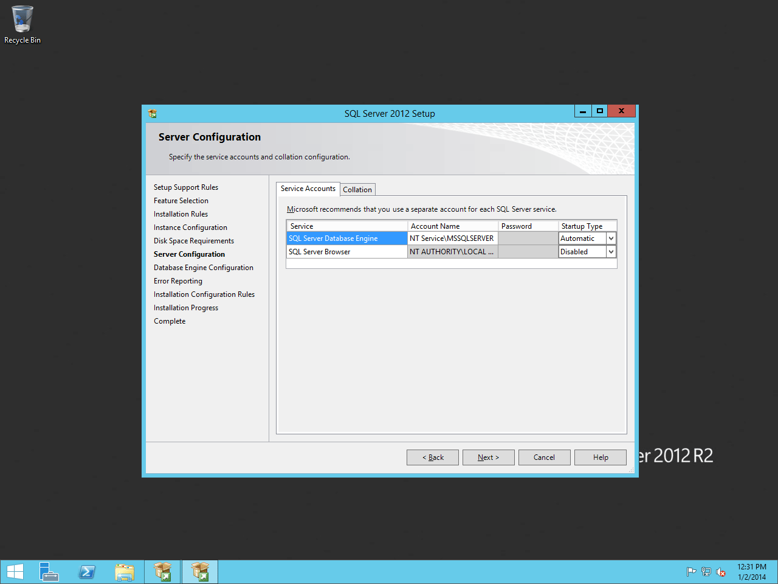Select the SQL Server Database Engine row
This screenshot has height=584, width=778.
coord(346,238)
